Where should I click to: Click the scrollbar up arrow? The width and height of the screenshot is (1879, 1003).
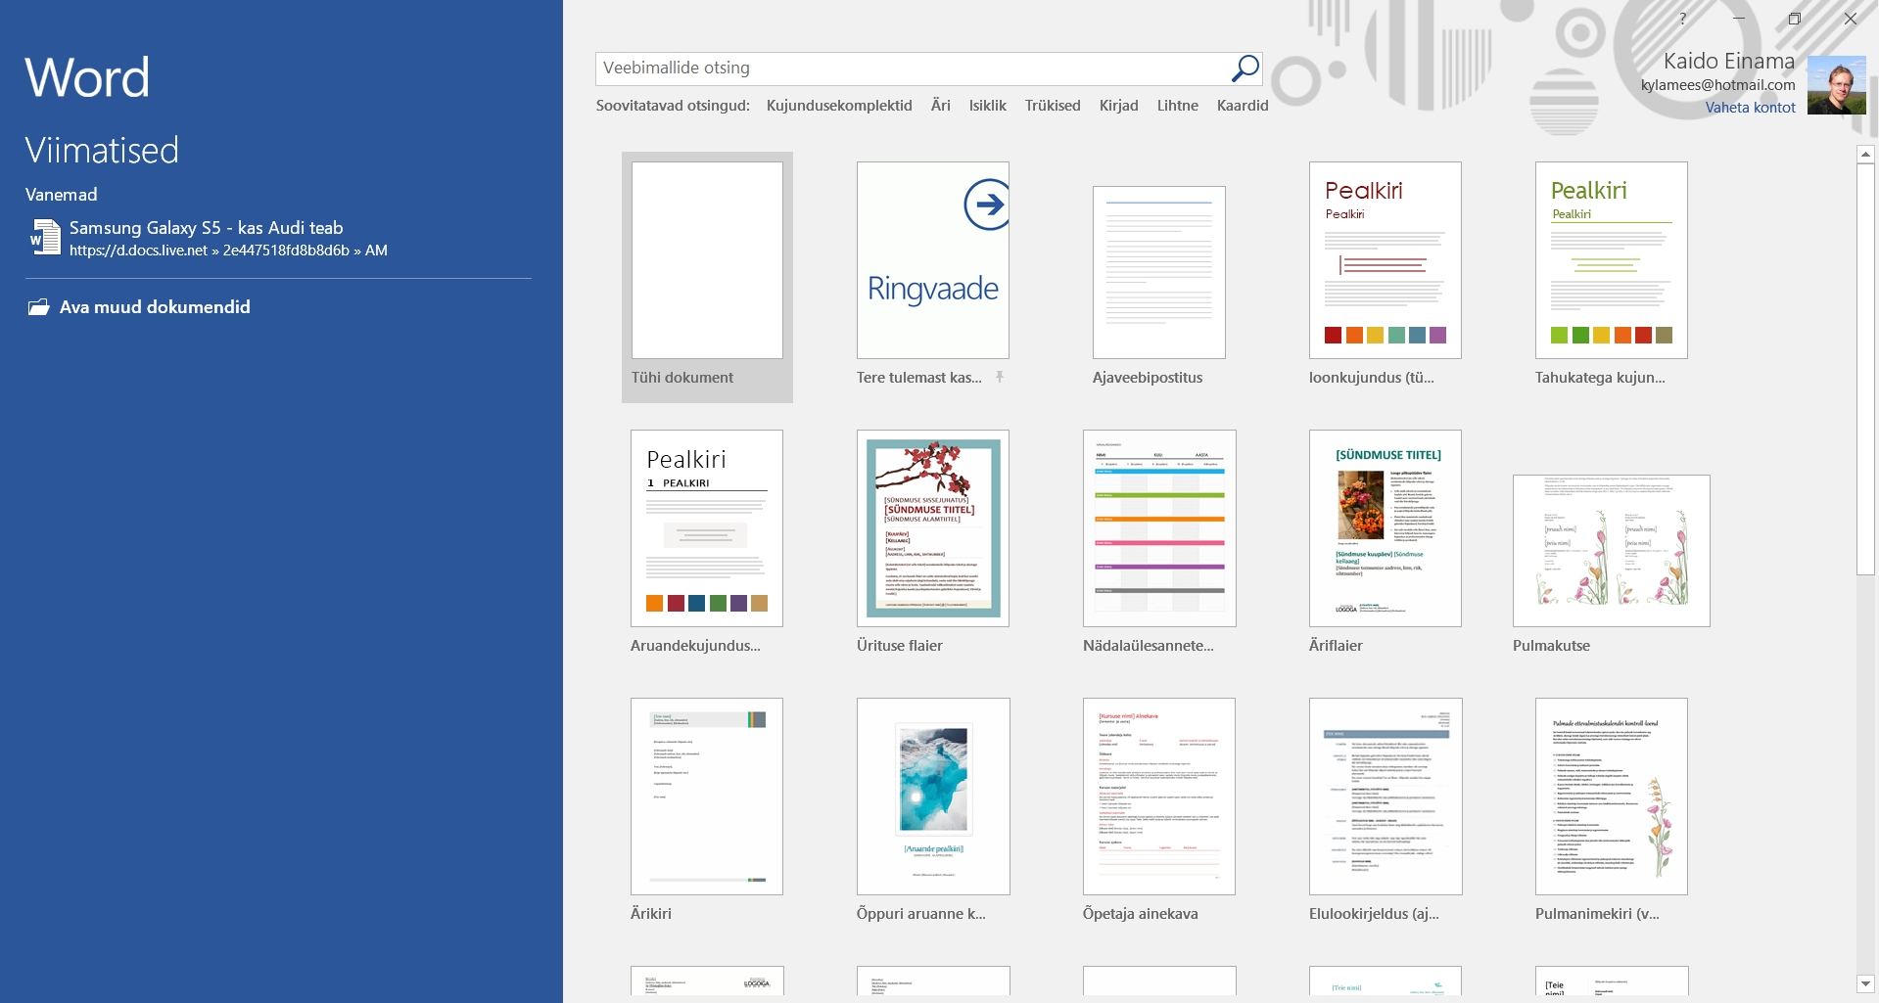click(x=1865, y=155)
